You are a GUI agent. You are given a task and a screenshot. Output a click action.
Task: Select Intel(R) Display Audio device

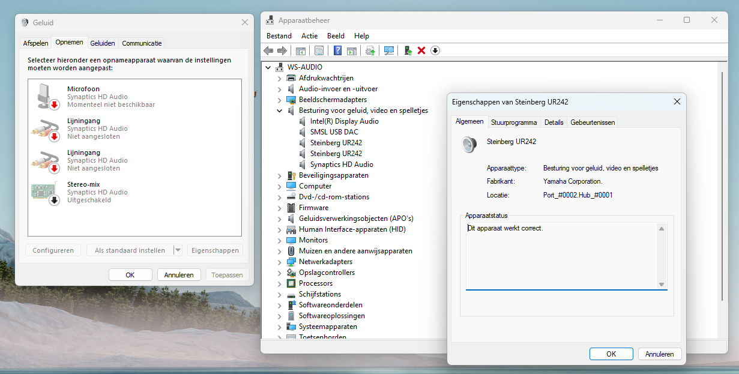pos(344,121)
